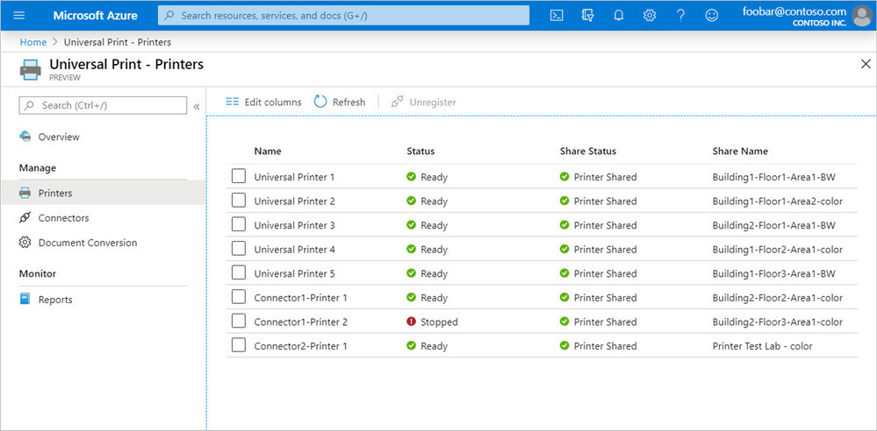
Task: Sort by the Status column header
Action: tap(421, 152)
